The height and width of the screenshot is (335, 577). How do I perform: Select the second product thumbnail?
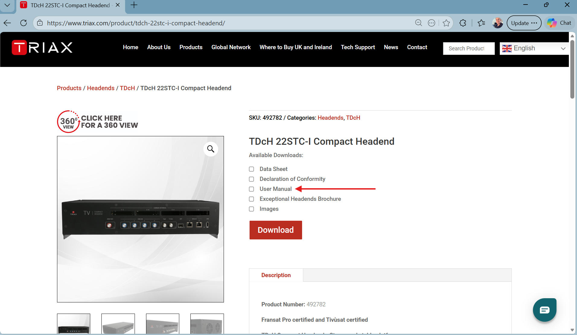tap(118, 324)
